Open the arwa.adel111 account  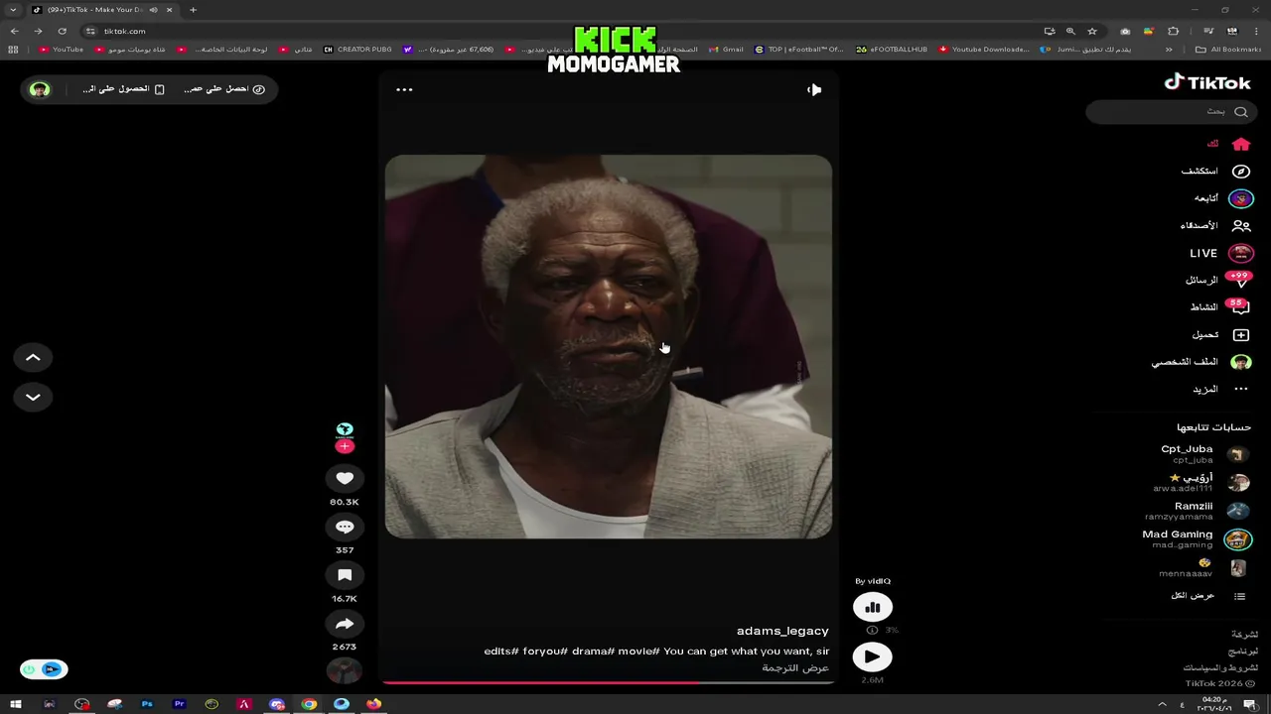point(1201,483)
